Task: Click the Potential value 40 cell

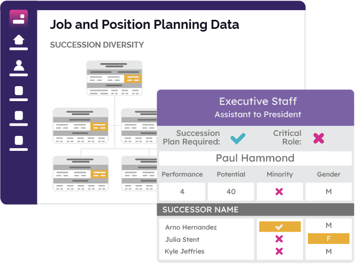Action: point(231,192)
